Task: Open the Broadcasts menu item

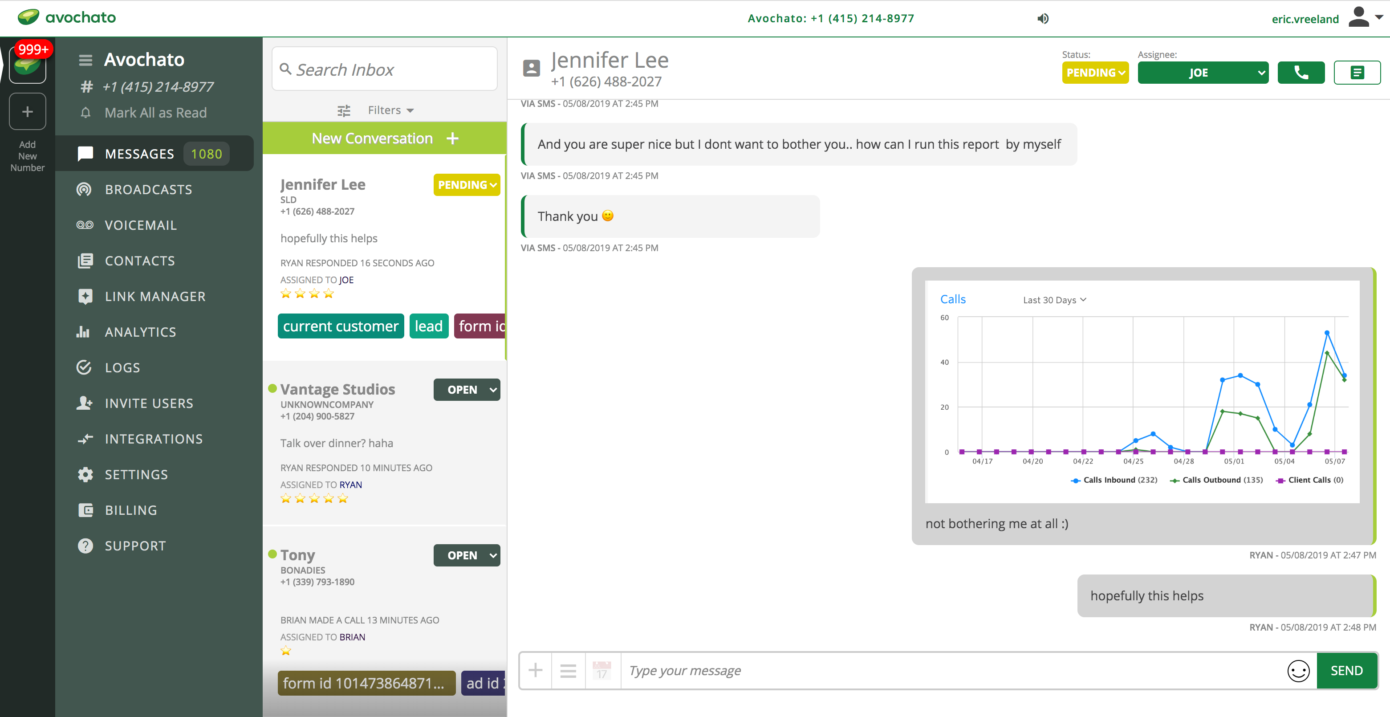Action: point(148,190)
